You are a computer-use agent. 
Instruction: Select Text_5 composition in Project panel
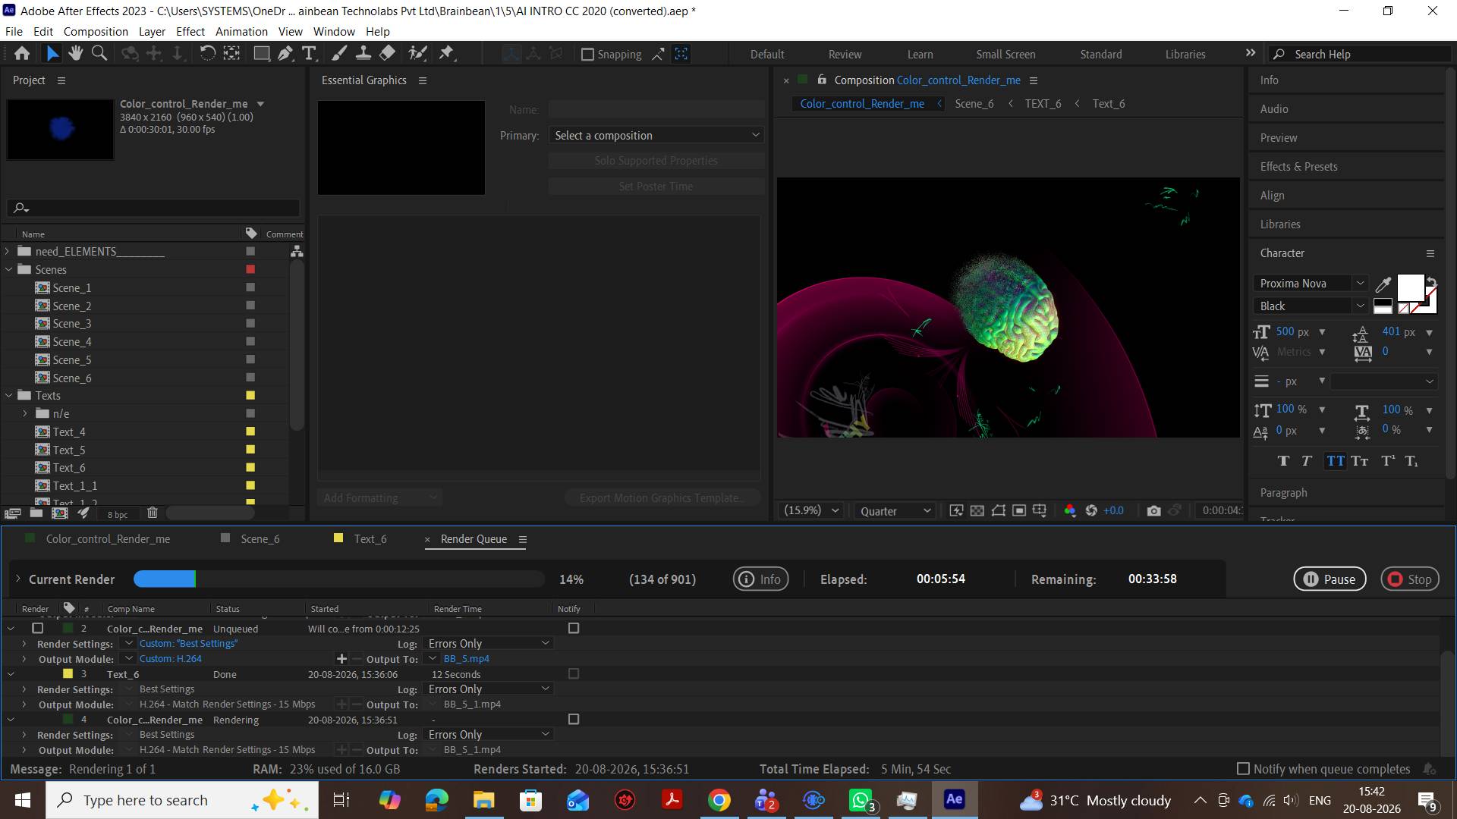[x=68, y=450]
